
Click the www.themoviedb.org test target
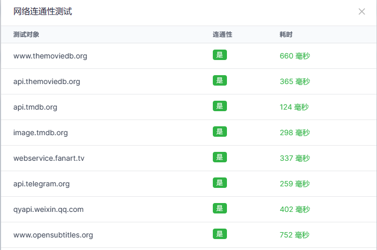tap(50, 56)
